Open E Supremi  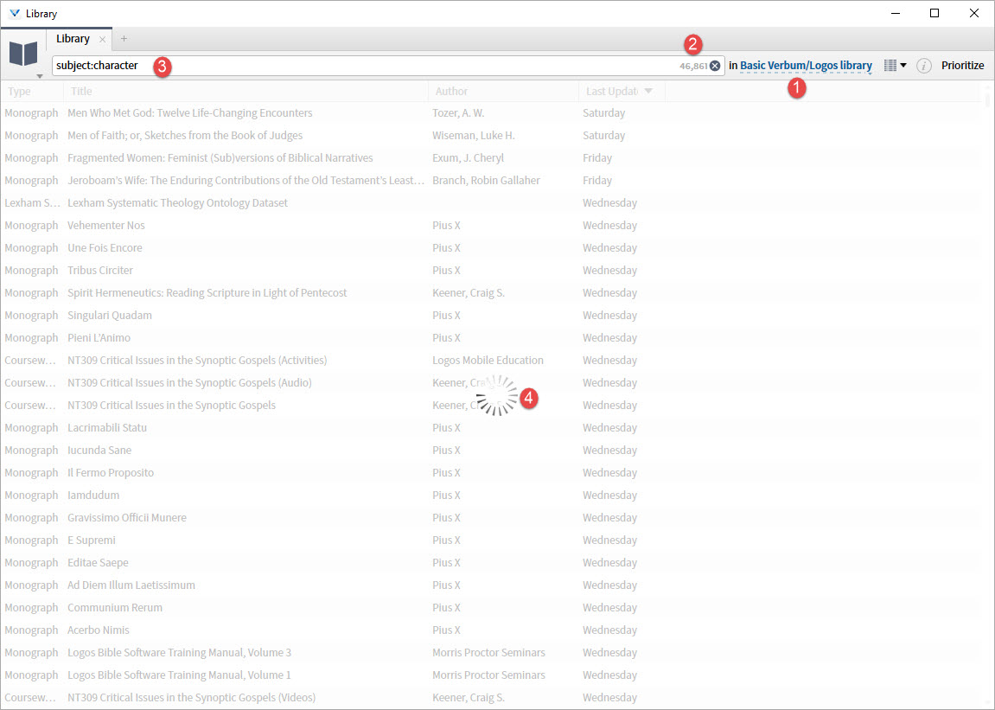pyautogui.click(x=92, y=540)
